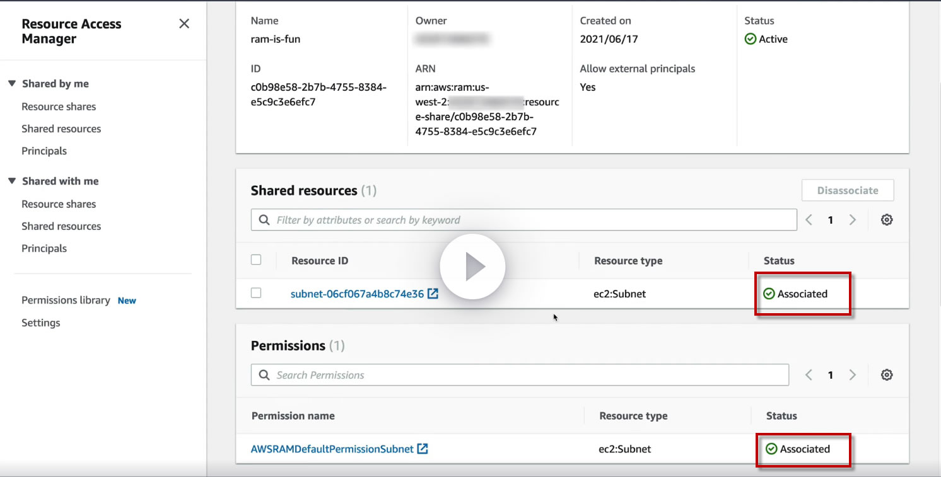Screen dimensions: 941x477
Task: Open Permissions table settings gear
Action: point(887,375)
